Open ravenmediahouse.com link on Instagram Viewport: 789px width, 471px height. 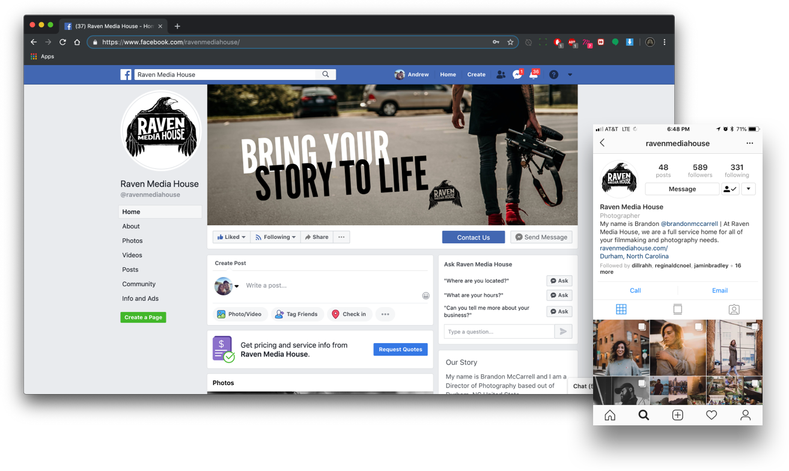tap(633, 248)
